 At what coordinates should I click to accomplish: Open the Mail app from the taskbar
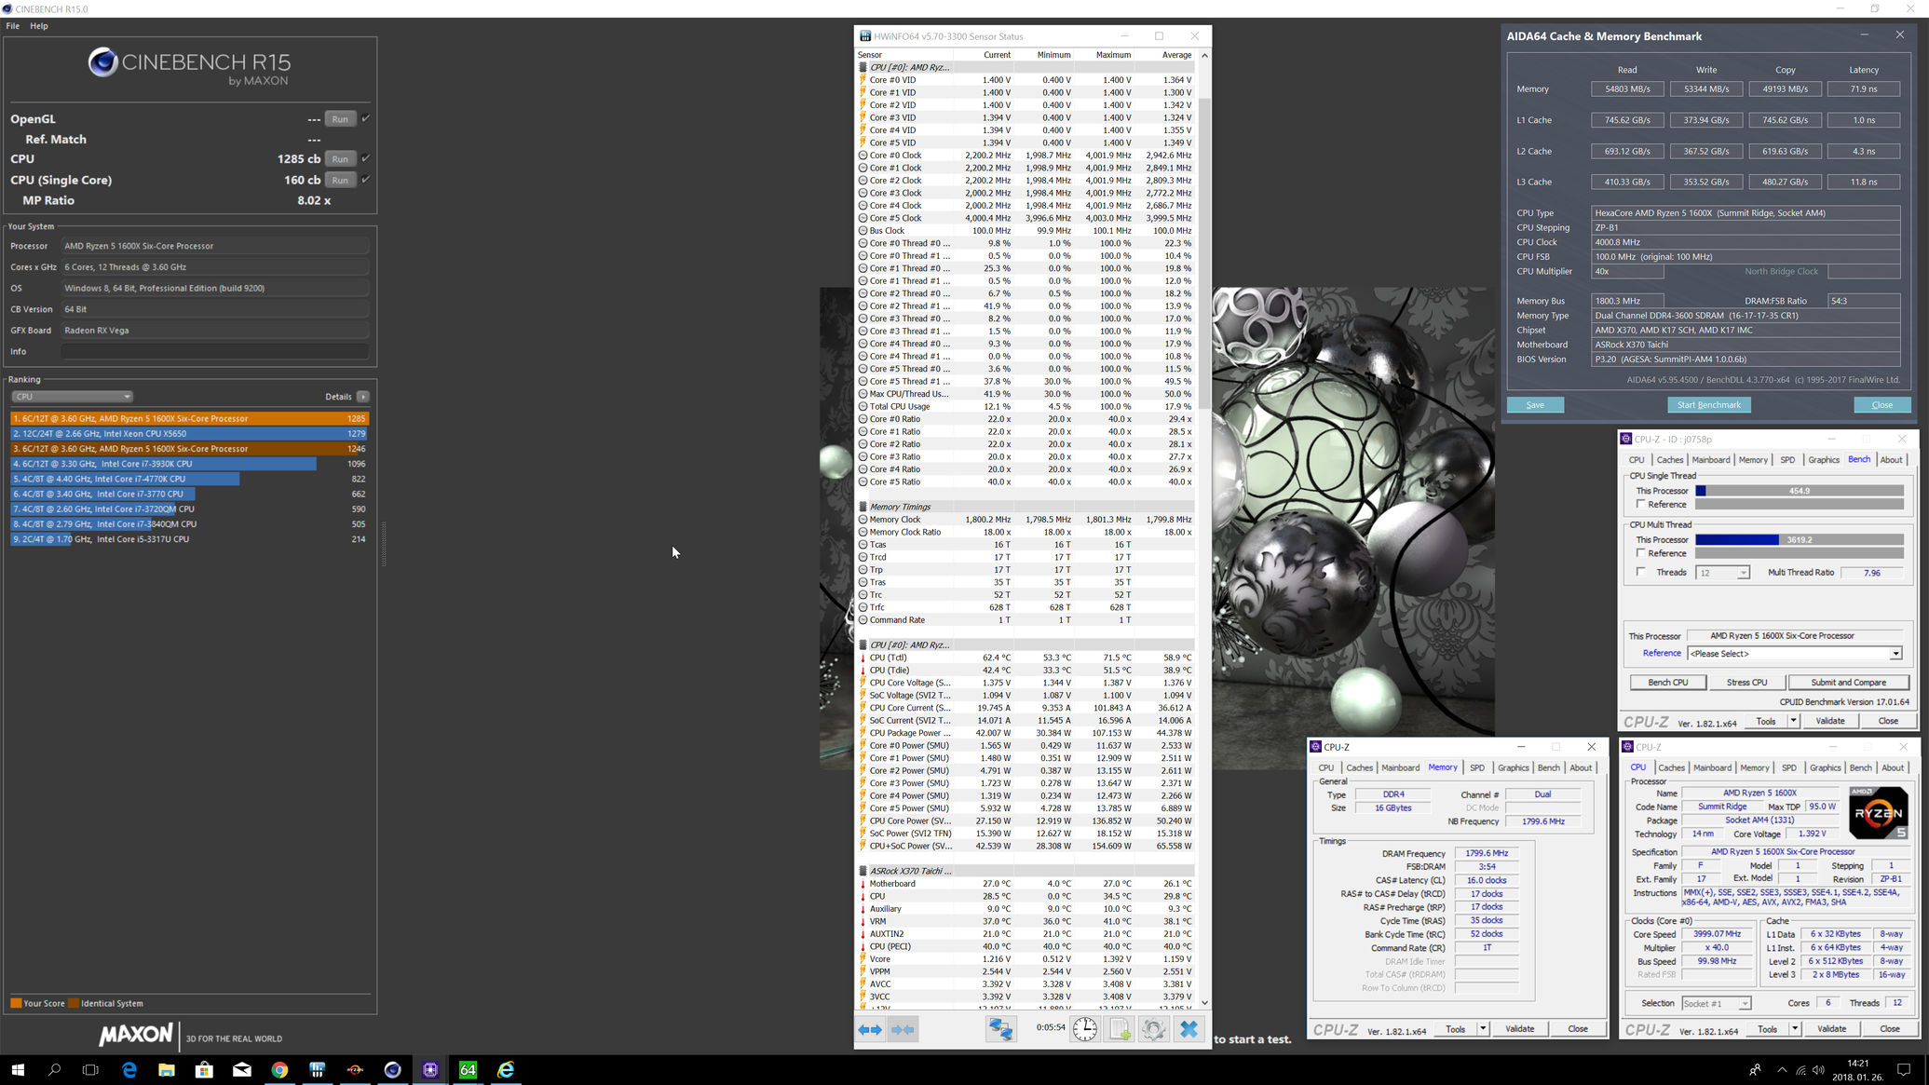(242, 1070)
